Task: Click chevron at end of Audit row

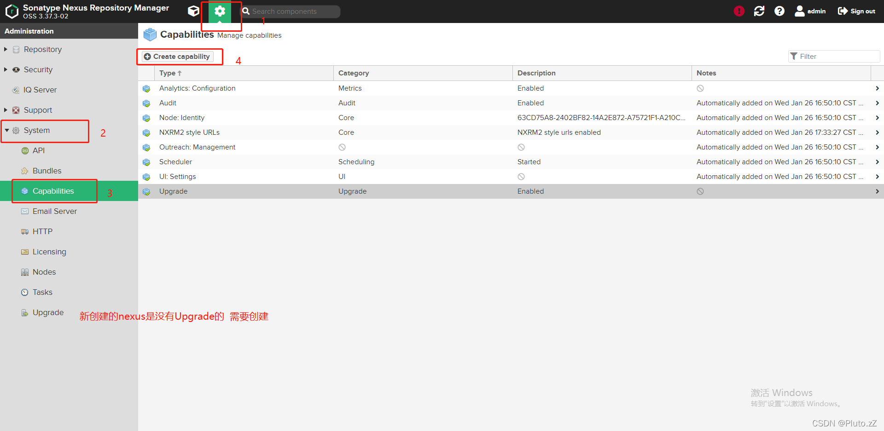Action: click(877, 103)
